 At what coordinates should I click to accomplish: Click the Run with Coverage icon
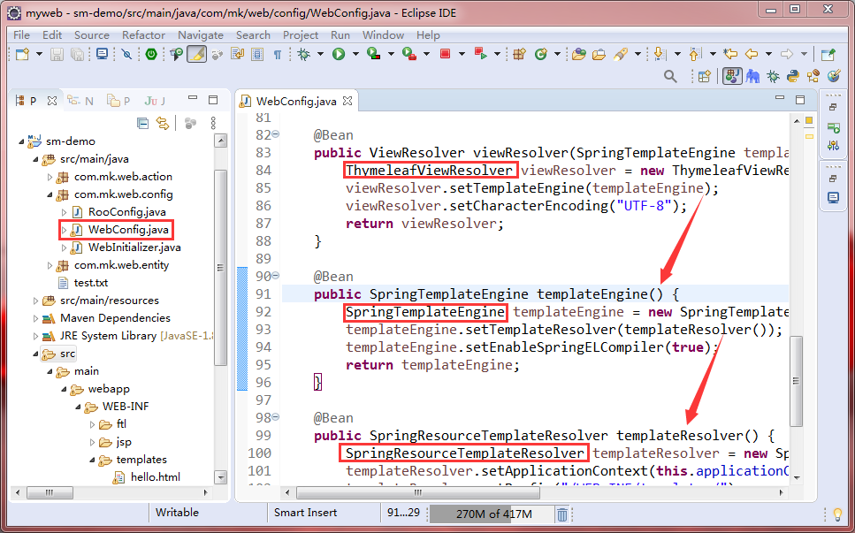pos(373,54)
